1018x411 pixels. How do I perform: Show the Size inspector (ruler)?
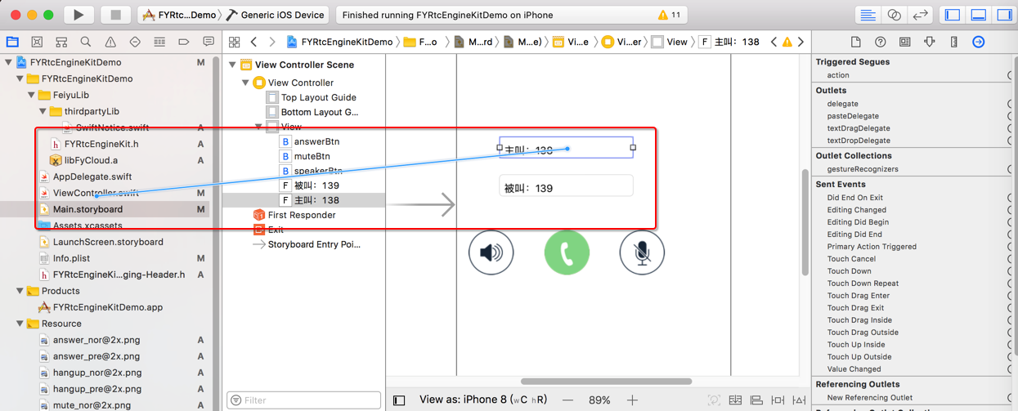tap(953, 42)
